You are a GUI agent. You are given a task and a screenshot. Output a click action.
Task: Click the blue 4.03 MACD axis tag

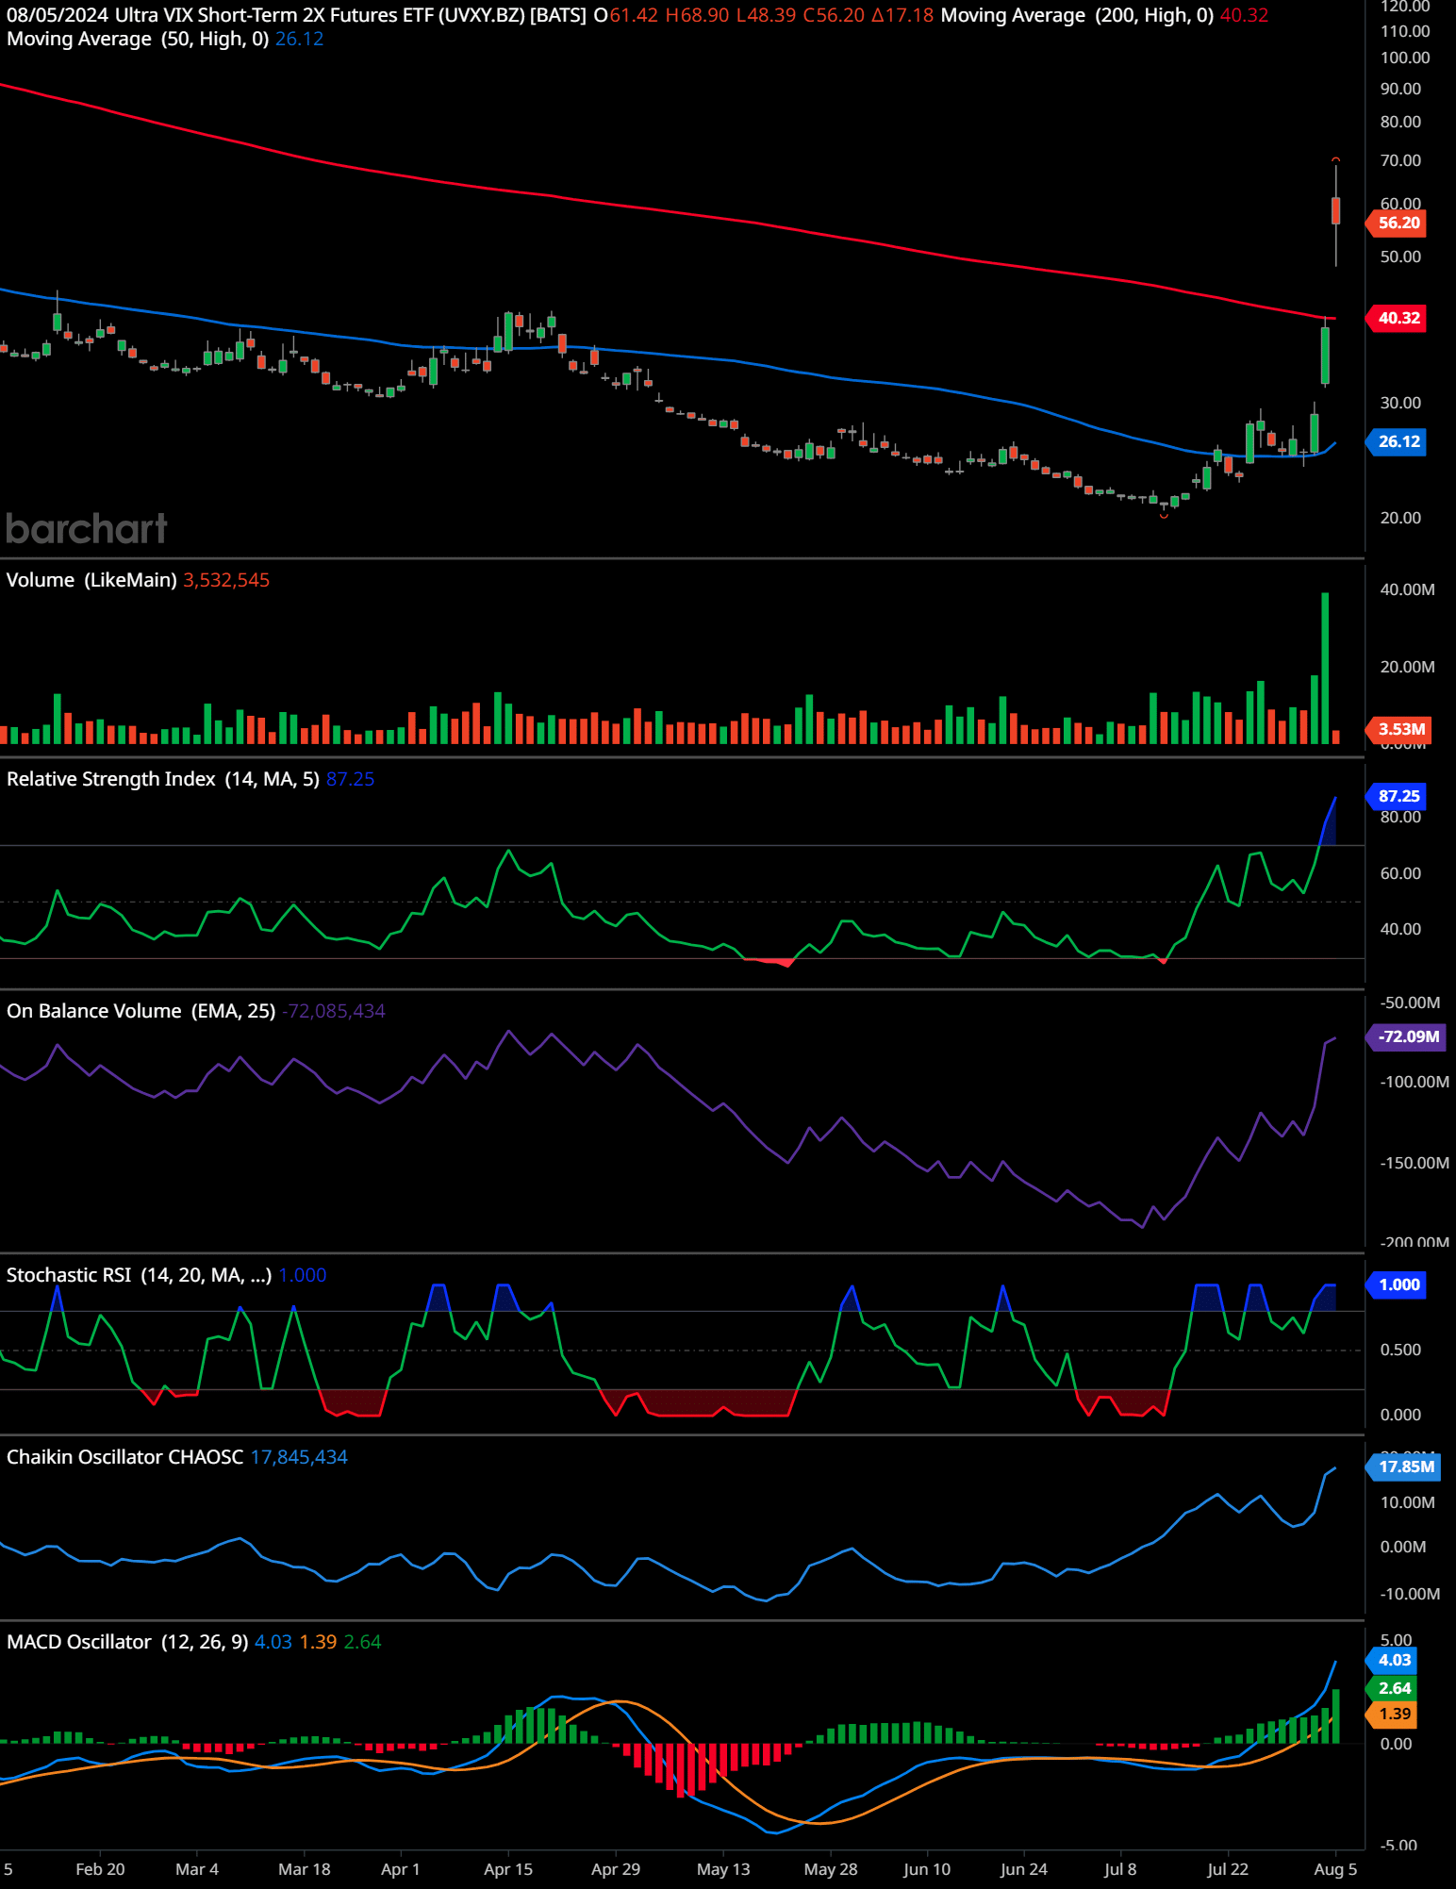(1392, 1661)
